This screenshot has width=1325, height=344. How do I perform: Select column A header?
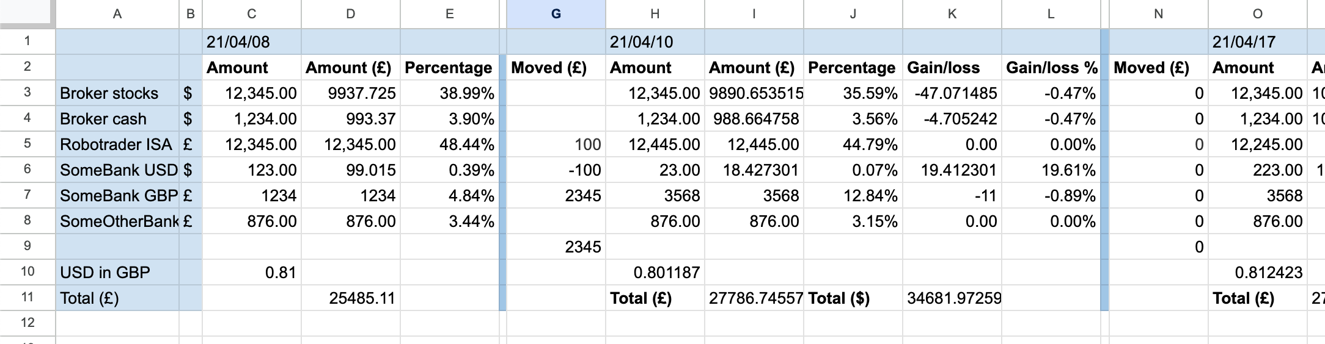click(x=117, y=14)
